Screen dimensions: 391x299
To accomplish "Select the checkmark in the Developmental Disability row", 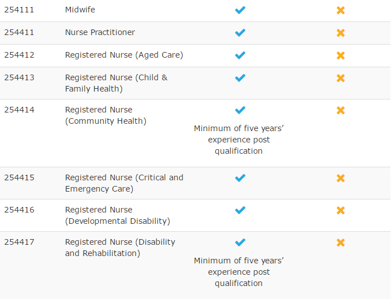I will click(x=240, y=210).
